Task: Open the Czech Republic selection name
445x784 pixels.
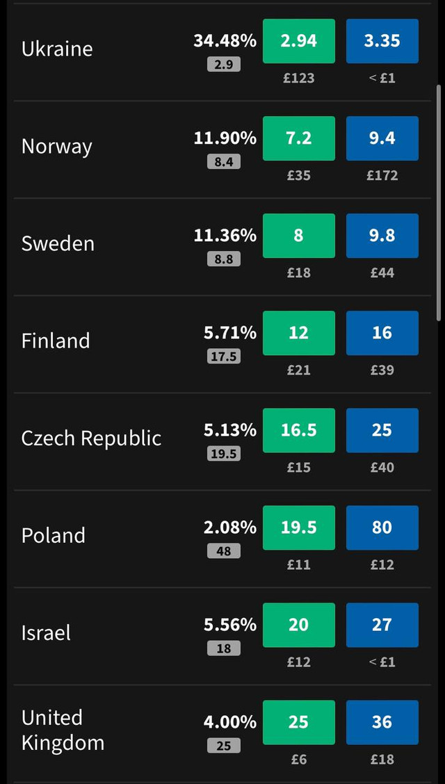Action: [91, 438]
